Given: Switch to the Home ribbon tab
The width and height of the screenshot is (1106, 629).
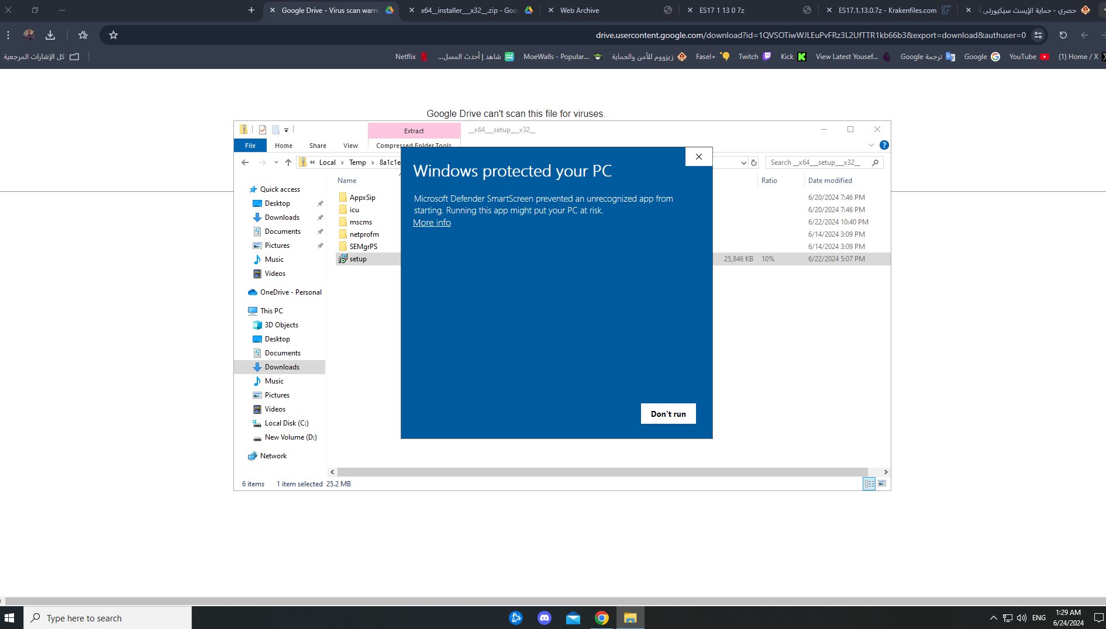Looking at the screenshot, I should point(284,146).
